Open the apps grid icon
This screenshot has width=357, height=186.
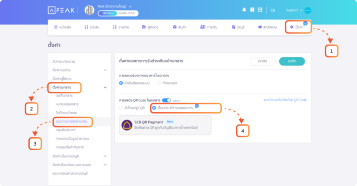coord(259,10)
